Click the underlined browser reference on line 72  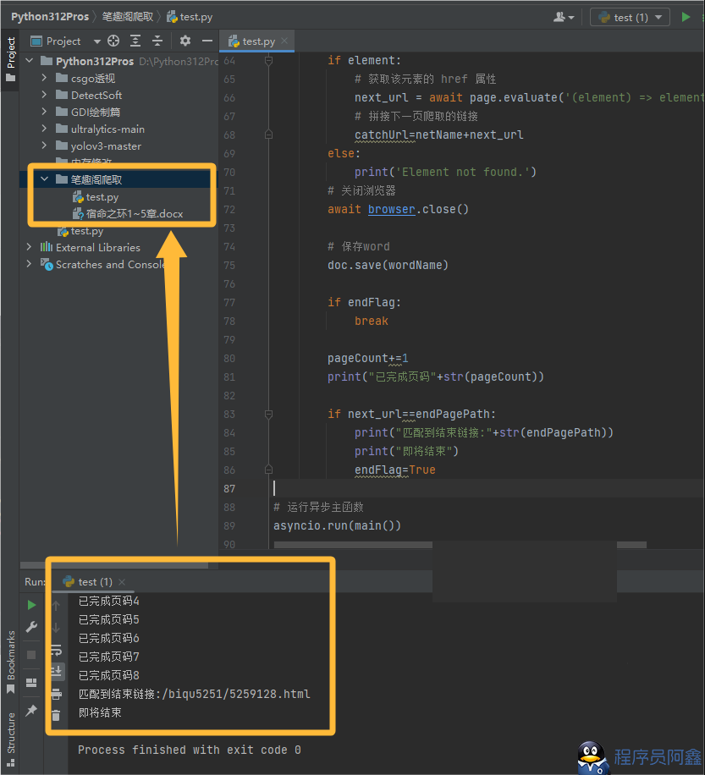(x=391, y=209)
